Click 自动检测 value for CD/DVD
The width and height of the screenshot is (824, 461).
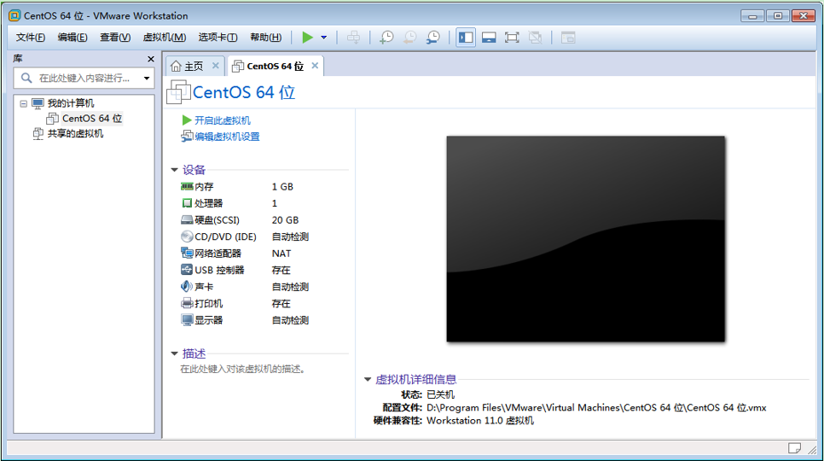coord(290,236)
